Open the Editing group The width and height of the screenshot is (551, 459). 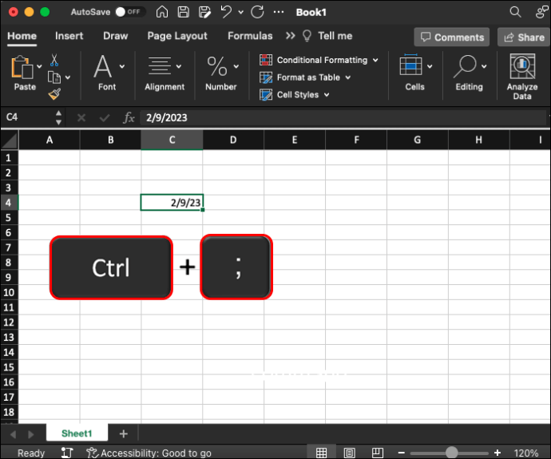point(470,73)
